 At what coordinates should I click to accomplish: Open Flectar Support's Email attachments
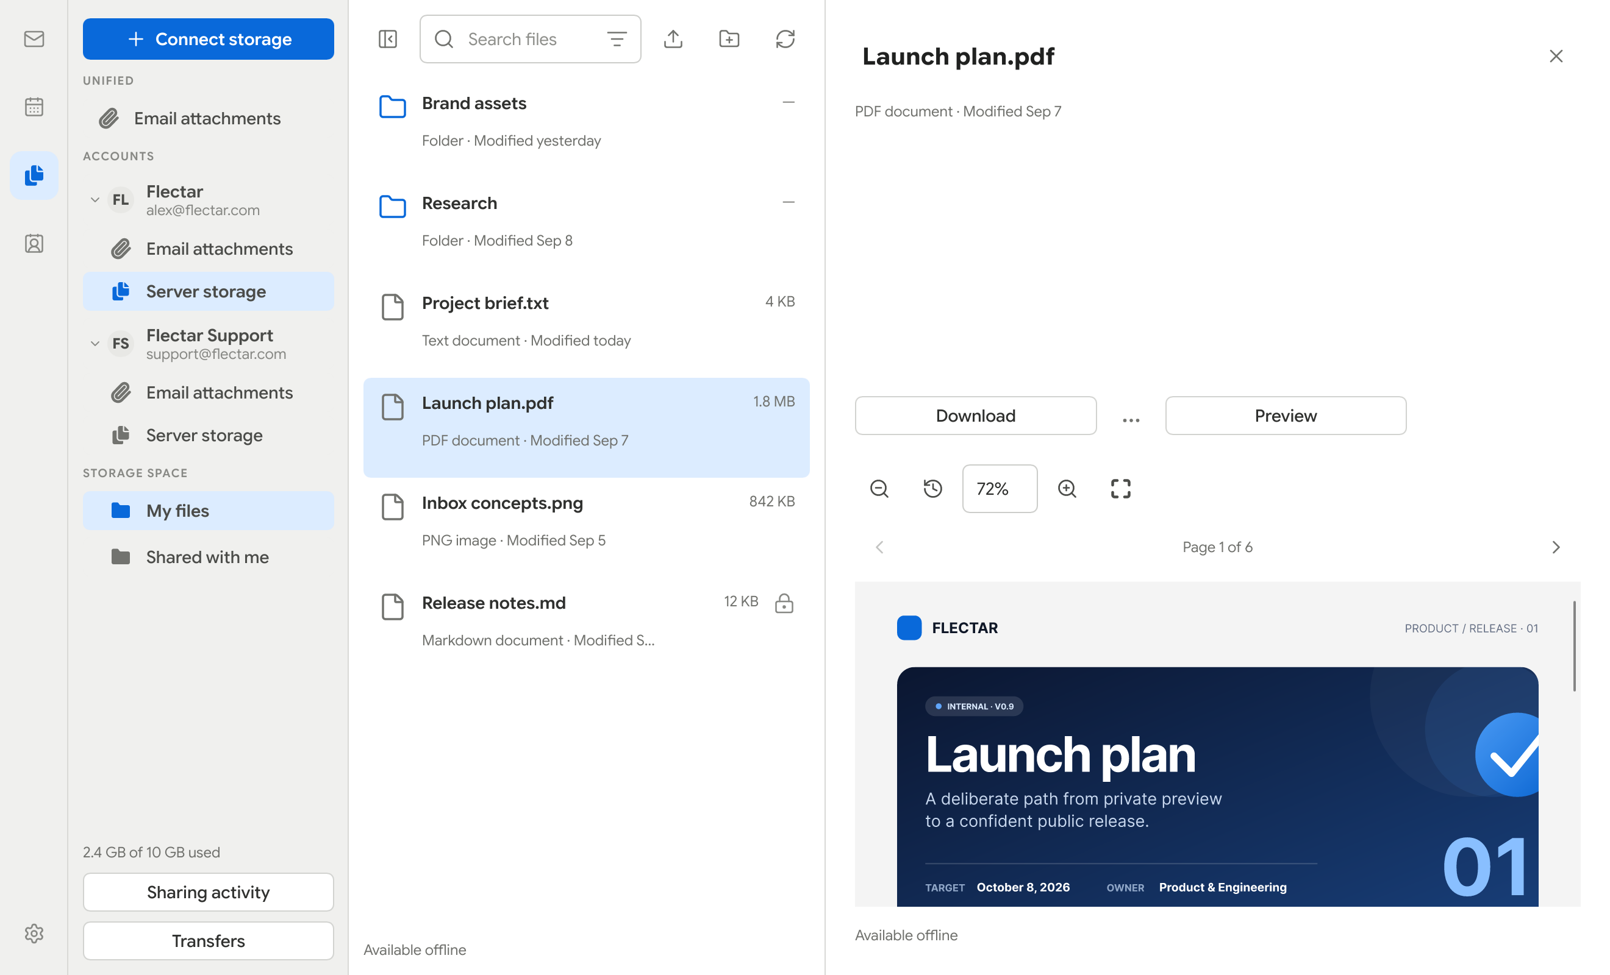pos(209,392)
